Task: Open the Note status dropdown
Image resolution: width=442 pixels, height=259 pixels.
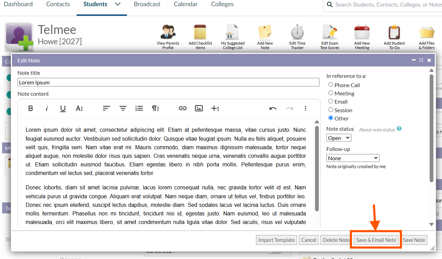Action: [339, 138]
